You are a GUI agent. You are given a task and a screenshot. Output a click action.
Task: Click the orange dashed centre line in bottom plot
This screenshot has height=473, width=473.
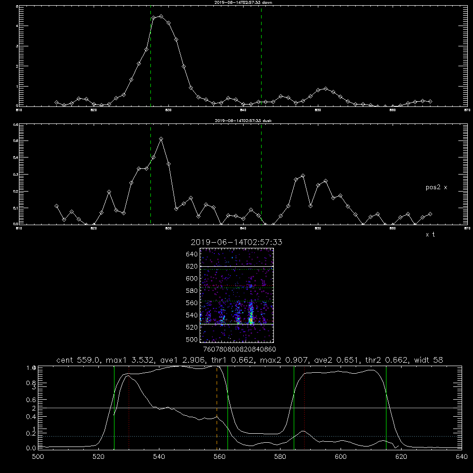[x=217, y=407]
